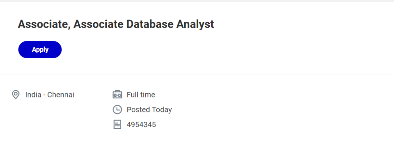The width and height of the screenshot is (394, 155).
Task: Click the India - Chennai location text
Action: [x=50, y=94]
